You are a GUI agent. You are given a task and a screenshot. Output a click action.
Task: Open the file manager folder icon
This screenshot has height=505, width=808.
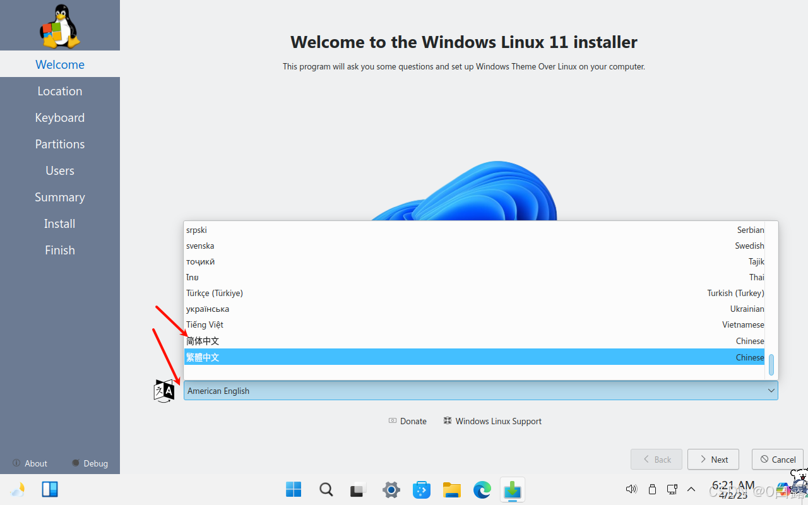coord(452,489)
